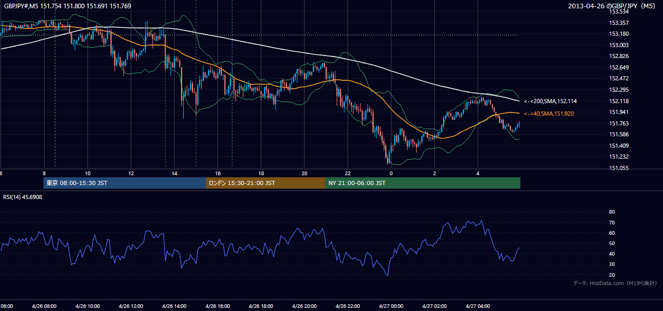Click the RSI(14) 45.6908 indicator label
Image resolution: width=663 pixels, height=311 pixels.
(23, 197)
